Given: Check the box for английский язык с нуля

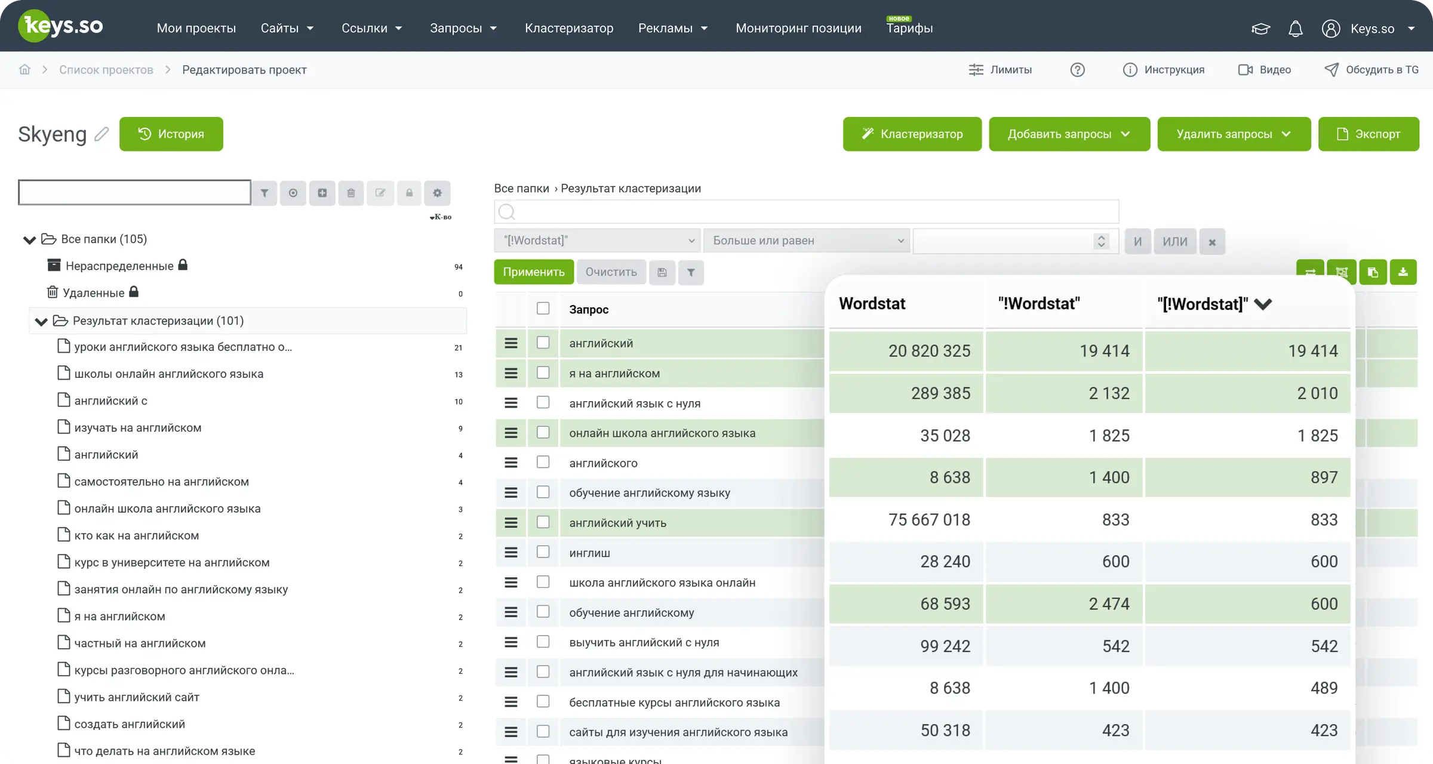Looking at the screenshot, I should coord(543,402).
